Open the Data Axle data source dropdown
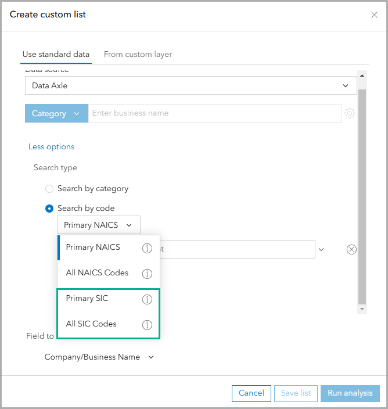This screenshot has height=409, width=388. [191, 85]
